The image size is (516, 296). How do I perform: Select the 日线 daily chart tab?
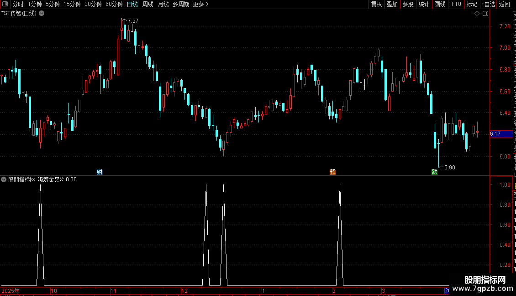pyautogui.click(x=132, y=4)
